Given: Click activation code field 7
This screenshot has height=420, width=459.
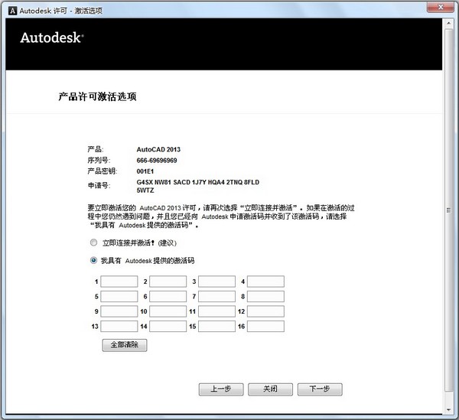Looking at the screenshot, I should (x=217, y=297).
